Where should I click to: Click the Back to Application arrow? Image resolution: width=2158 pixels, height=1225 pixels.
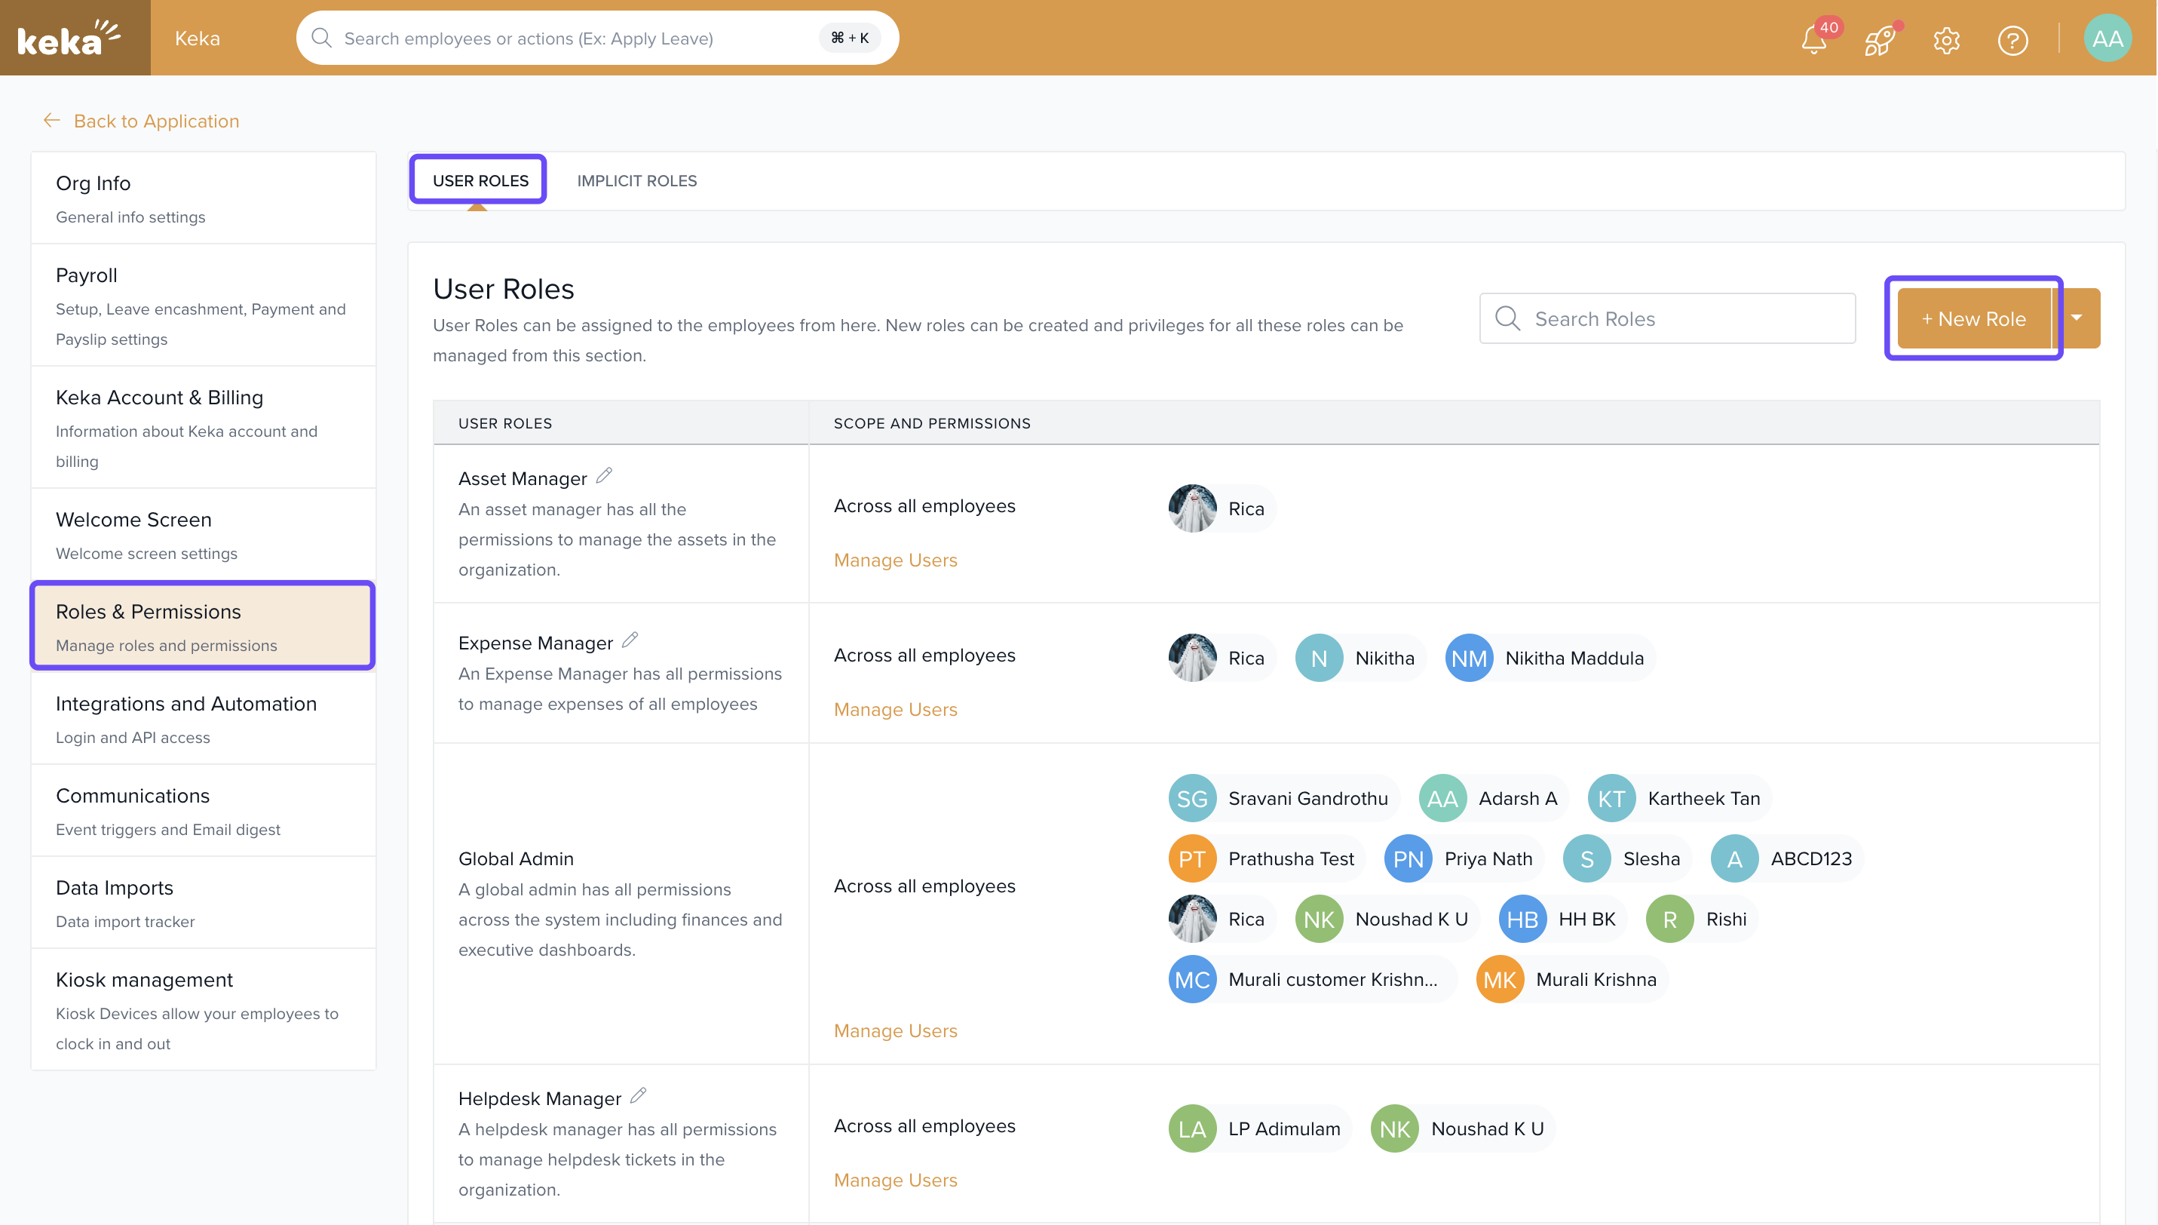coord(52,121)
